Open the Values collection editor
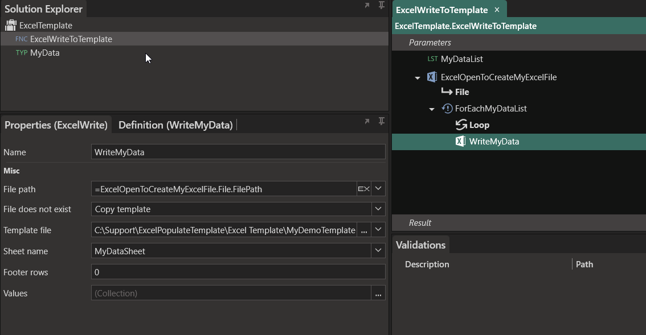This screenshot has height=335, width=646. (378, 293)
